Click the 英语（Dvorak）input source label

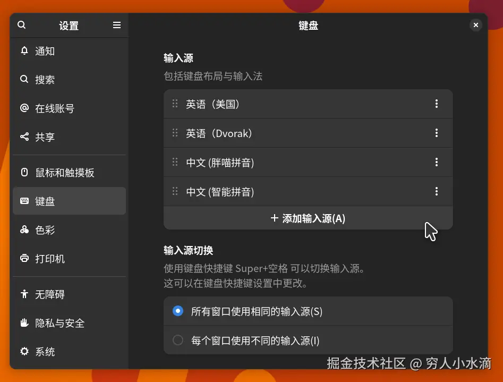coord(219,133)
